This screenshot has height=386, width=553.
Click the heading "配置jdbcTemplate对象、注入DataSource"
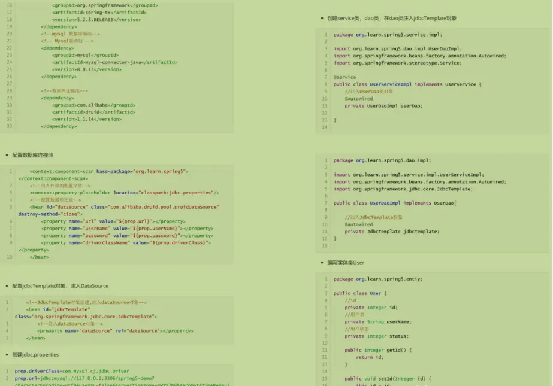61,286
